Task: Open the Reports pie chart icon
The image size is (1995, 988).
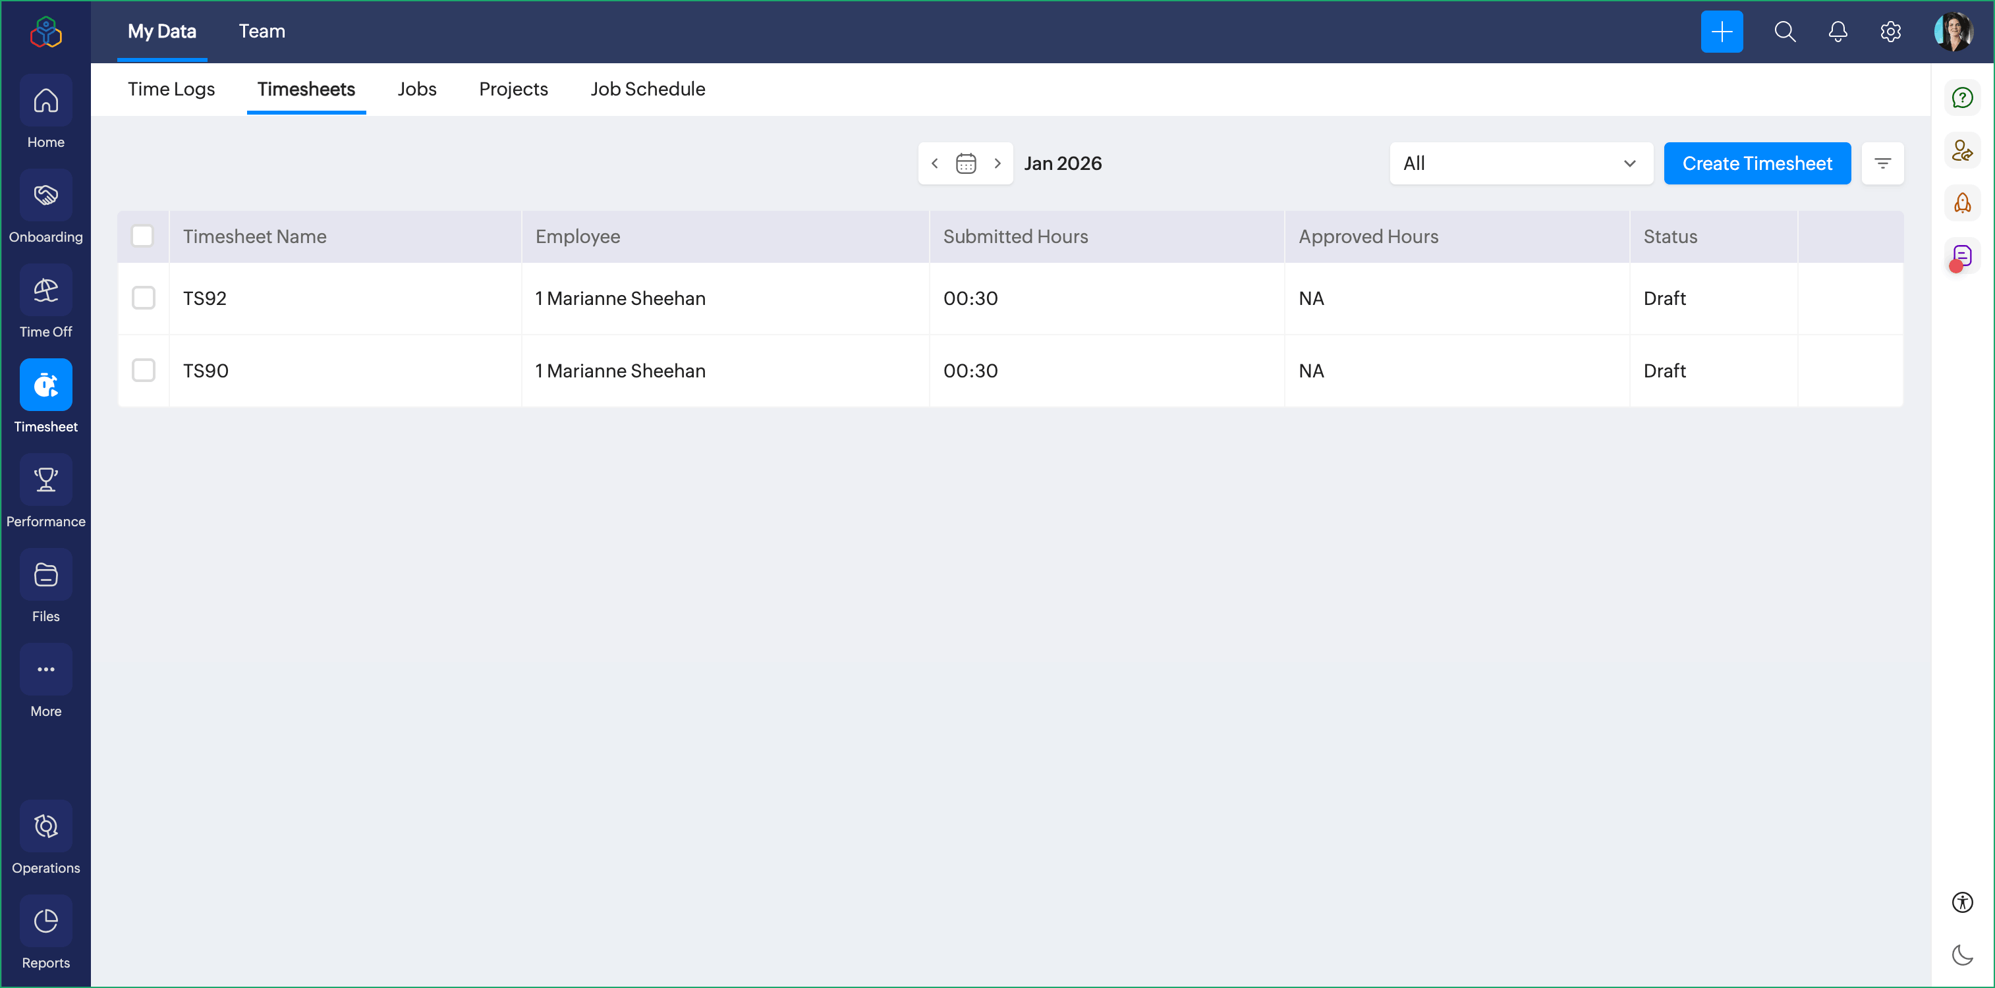Action: click(45, 921)
